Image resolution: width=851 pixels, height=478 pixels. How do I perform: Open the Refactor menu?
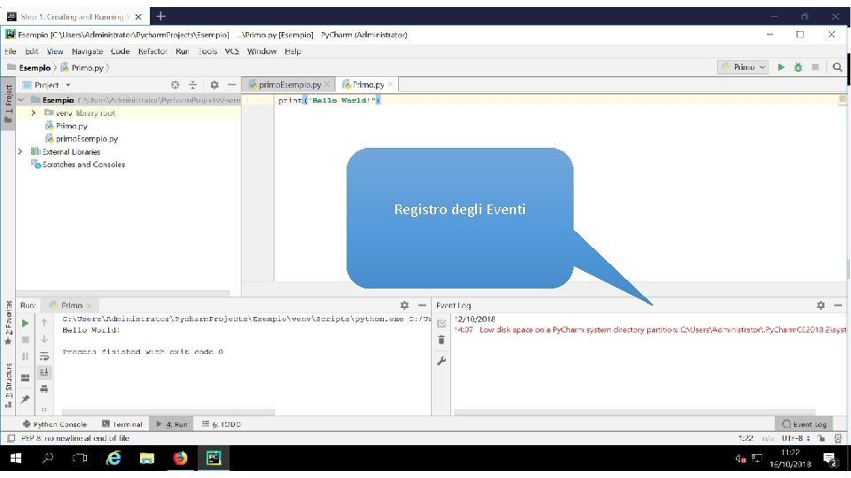point(152,51)
